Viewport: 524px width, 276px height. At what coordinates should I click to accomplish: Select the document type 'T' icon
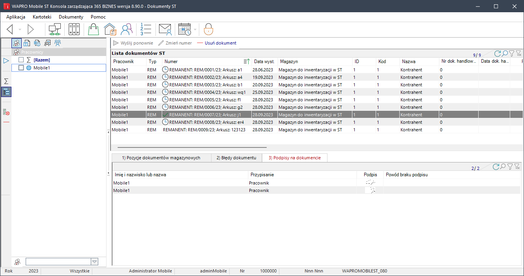27,43
